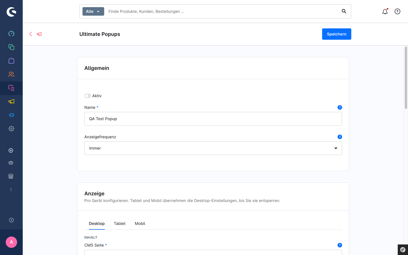Click the Anzeige card heading
408x255 pixels.
coord(94,194)
